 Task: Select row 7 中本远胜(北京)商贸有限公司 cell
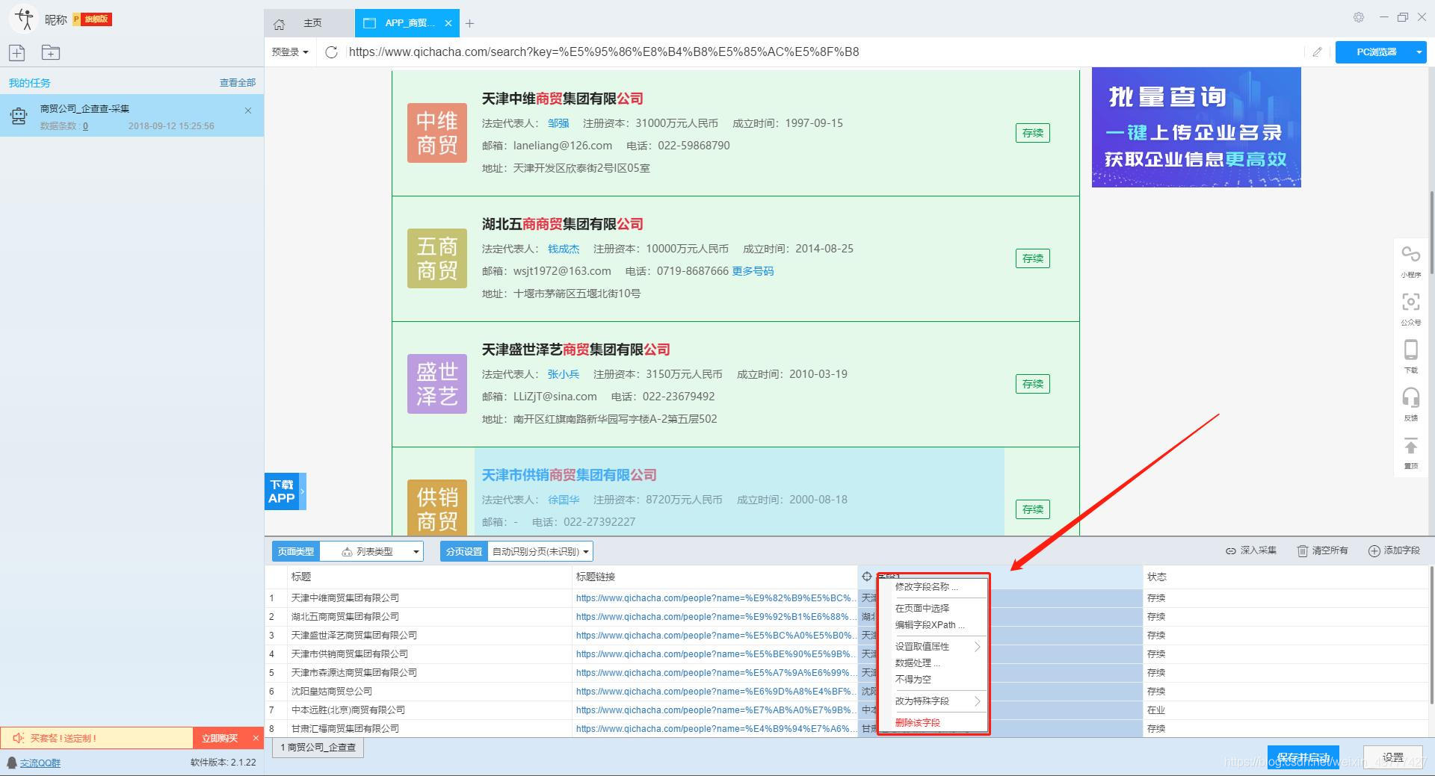tap(430, 710)
